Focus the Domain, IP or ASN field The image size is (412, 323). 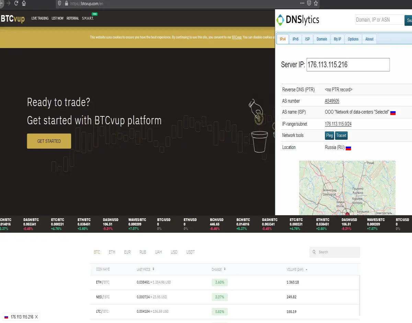(379, 20)
